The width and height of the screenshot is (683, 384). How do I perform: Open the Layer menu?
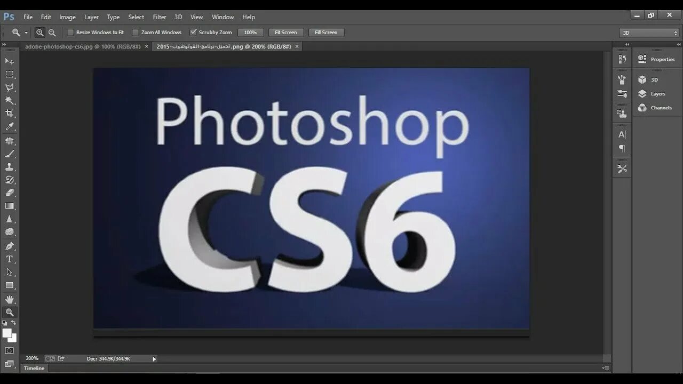91,17
